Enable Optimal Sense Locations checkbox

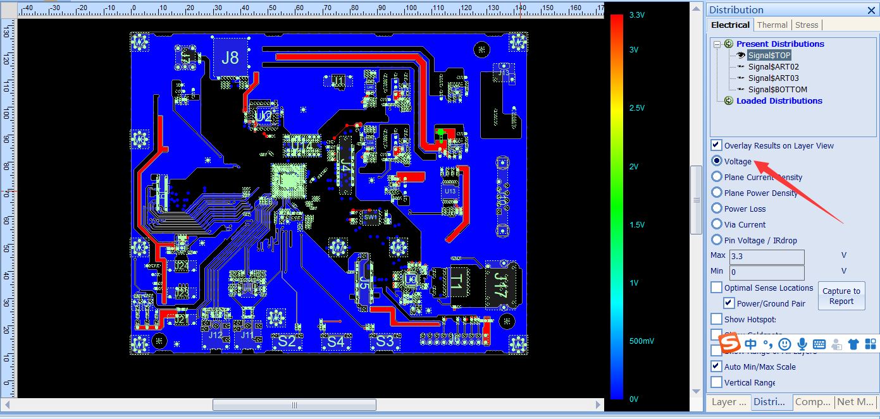[x=716, y=288]
